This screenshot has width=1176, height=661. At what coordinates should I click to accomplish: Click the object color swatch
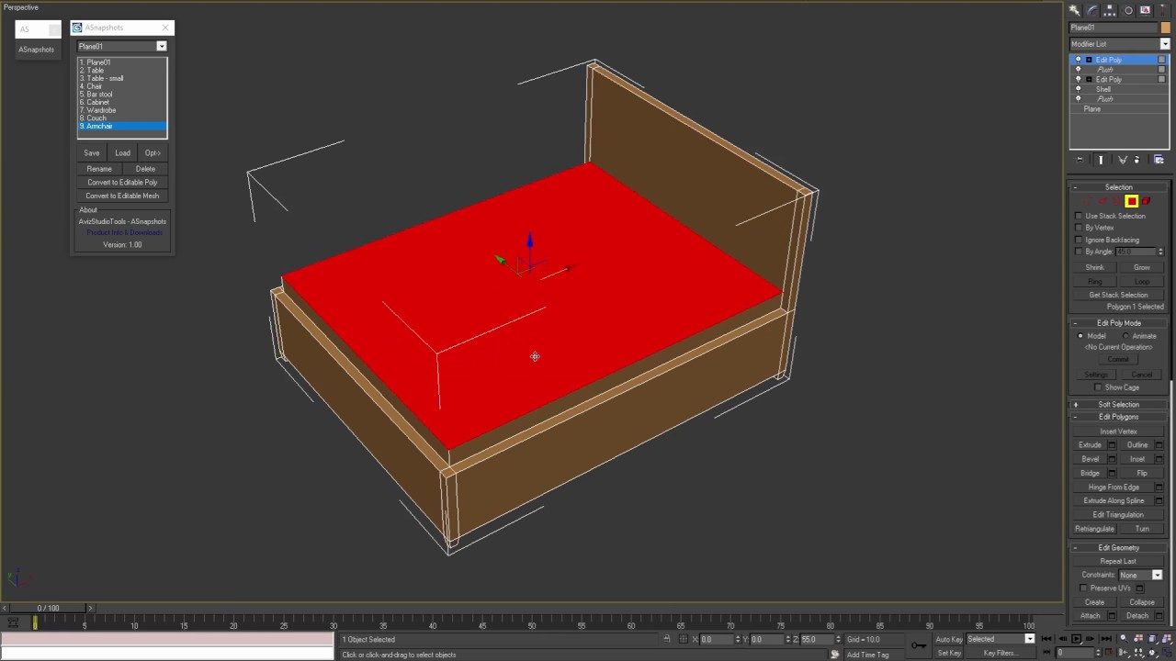1165,28
